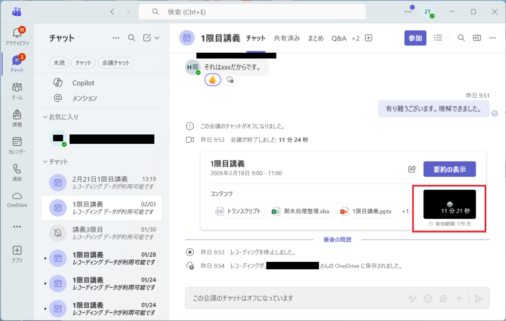The height and width of the screenshot is (321, 506).
Task: Open the participants list icon beside Join button
Action: [x=438, y=38]
